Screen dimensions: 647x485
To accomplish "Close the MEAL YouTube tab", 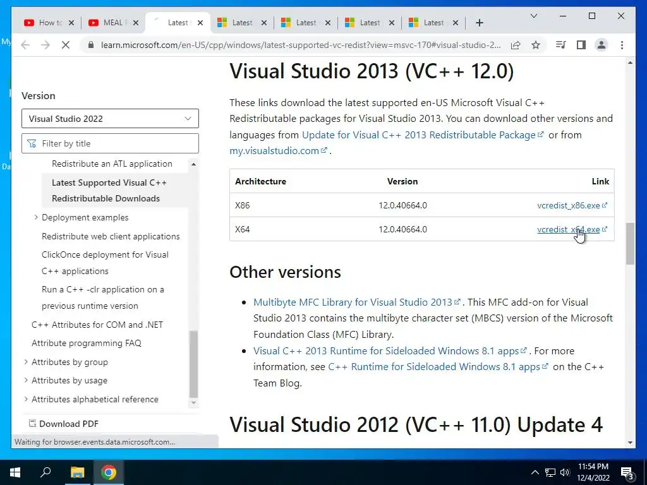I will [136, 23].
